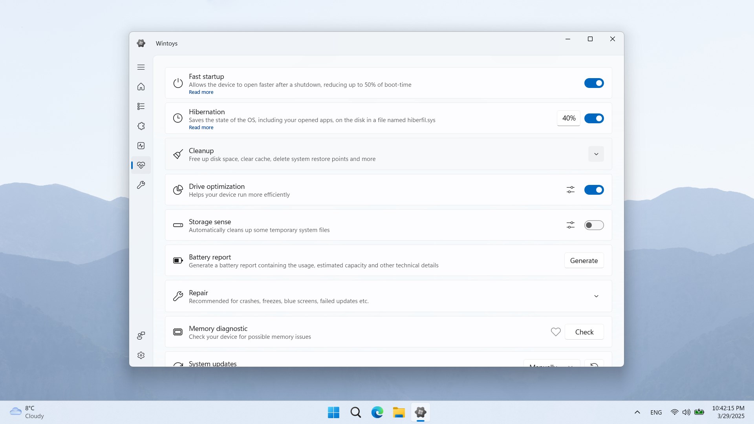Expand the Cleanup section
Screen dimensions: 754x424
tap(596, 154)
